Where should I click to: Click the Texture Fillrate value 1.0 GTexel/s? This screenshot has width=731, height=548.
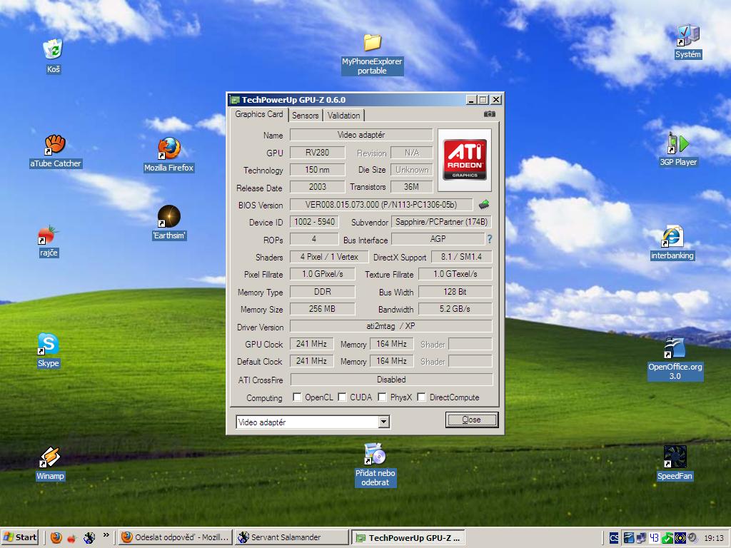(455, 274)
